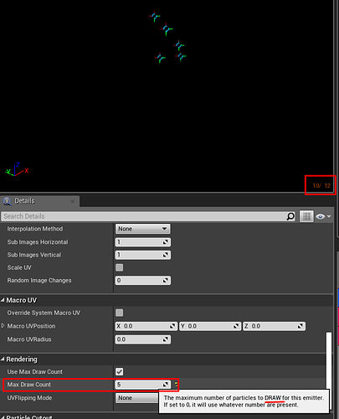Click the Scale UV label

pyautogui.click(x=19, y=267)
